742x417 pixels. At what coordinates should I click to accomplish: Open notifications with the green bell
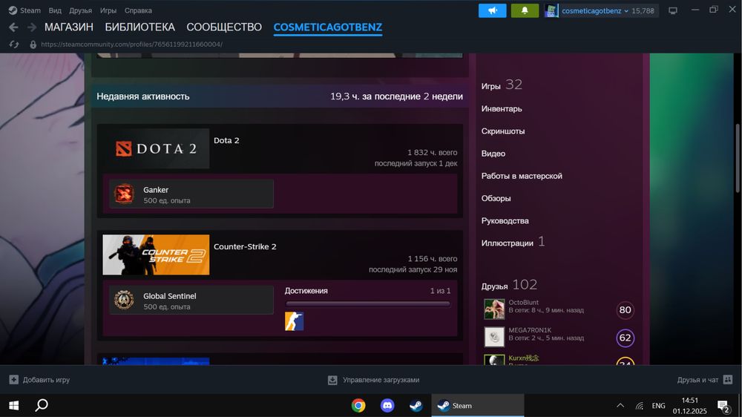[525, 10]
